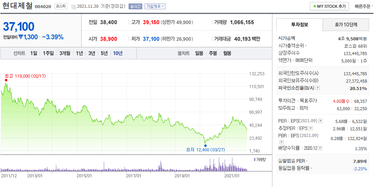Click 시가총액 value 4조 9,508억원
Screen dimensions: 375x187
click(352, 38)
